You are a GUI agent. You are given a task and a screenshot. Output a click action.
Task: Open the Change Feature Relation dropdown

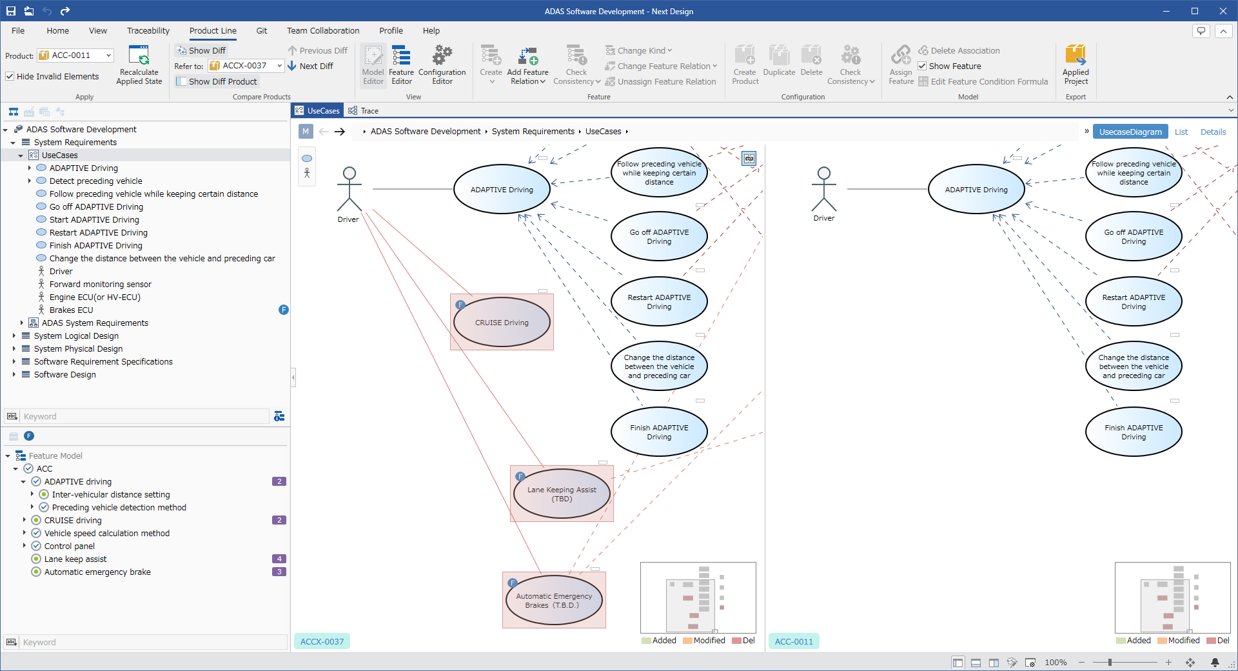[661, 66]
